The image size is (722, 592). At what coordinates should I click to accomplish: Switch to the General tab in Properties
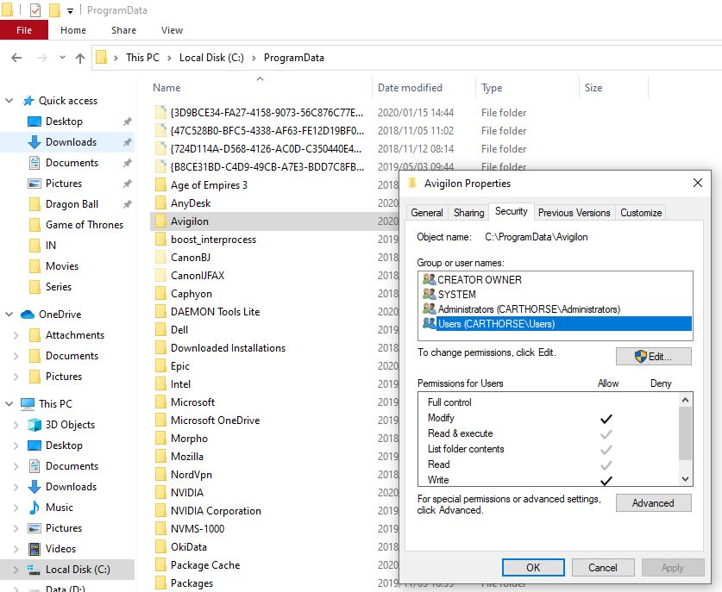[427, 213]
